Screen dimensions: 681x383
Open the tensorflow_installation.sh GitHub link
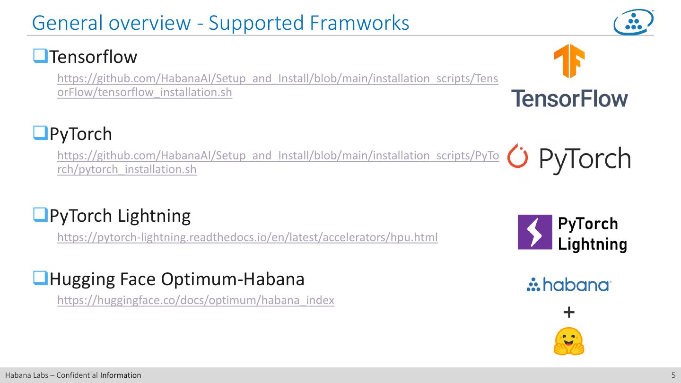277,78
